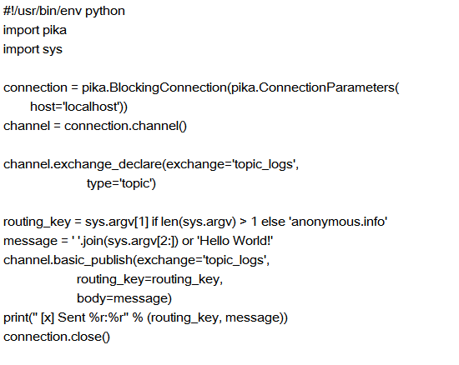Click the print statement line
This screenshot has height=365, width=459.
click(145, 317)
